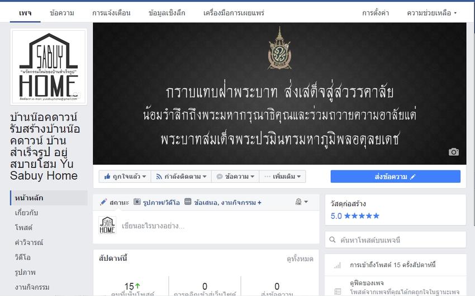The image size is (475, 296).
Task: Click the blue ส่งข้อความ button
Action: point(395,176)
